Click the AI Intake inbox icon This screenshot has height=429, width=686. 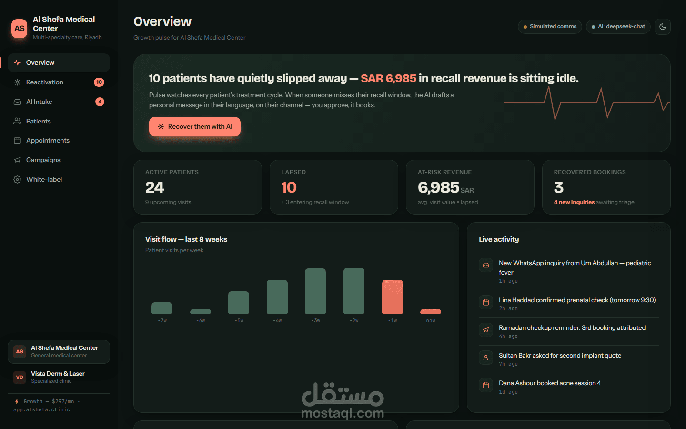point(18,102)
